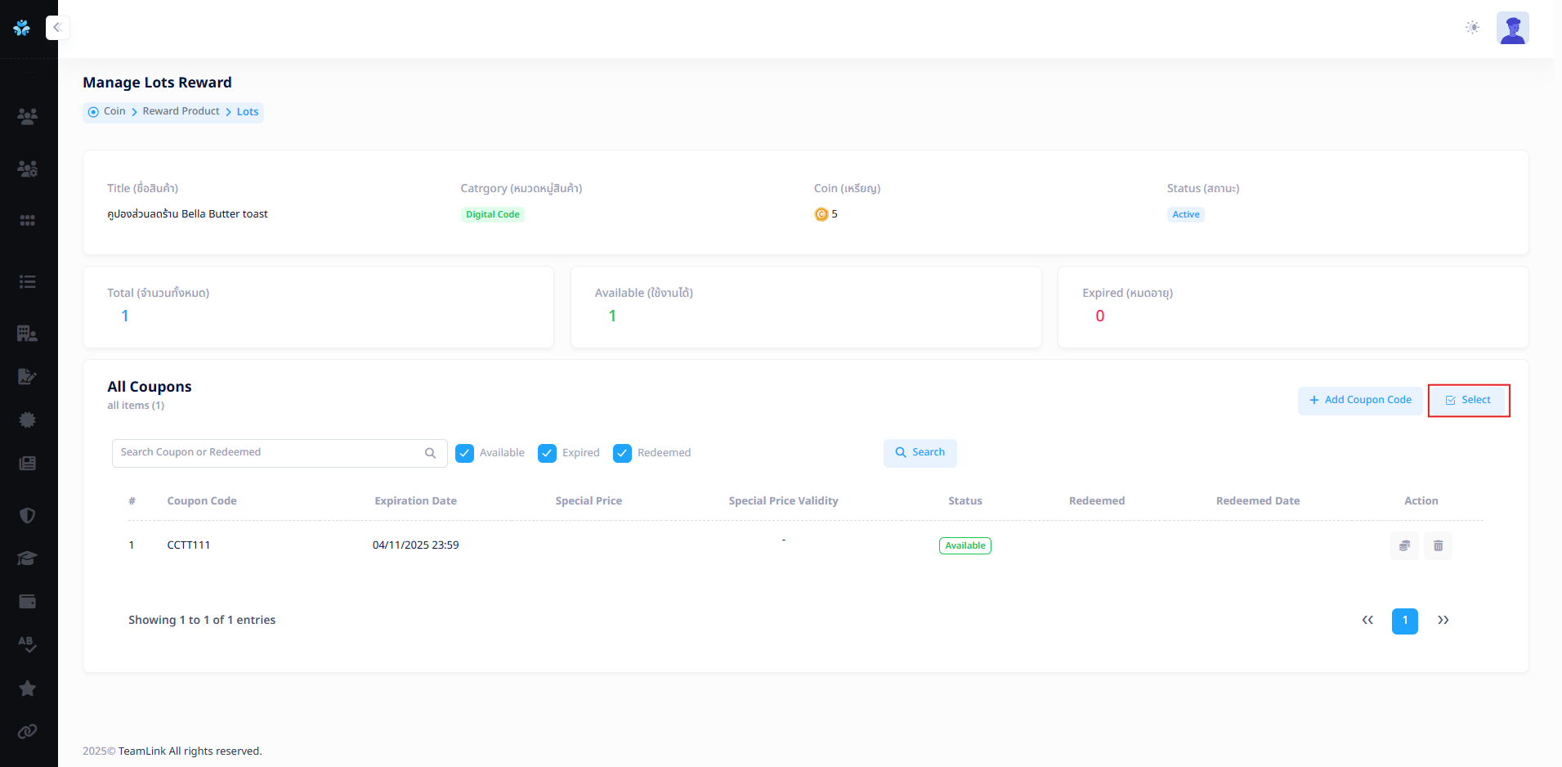The height and width of the screenshot is (767, 1562).
Task: Toggle the light/dark theme sun icon
Action: click(x=1472, y=28)
